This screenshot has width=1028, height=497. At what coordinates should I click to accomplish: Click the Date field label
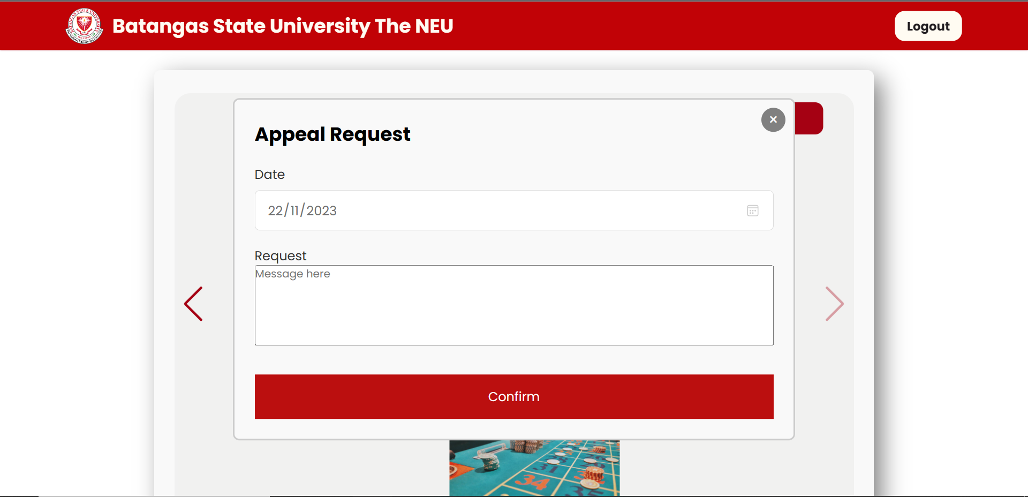269,175
